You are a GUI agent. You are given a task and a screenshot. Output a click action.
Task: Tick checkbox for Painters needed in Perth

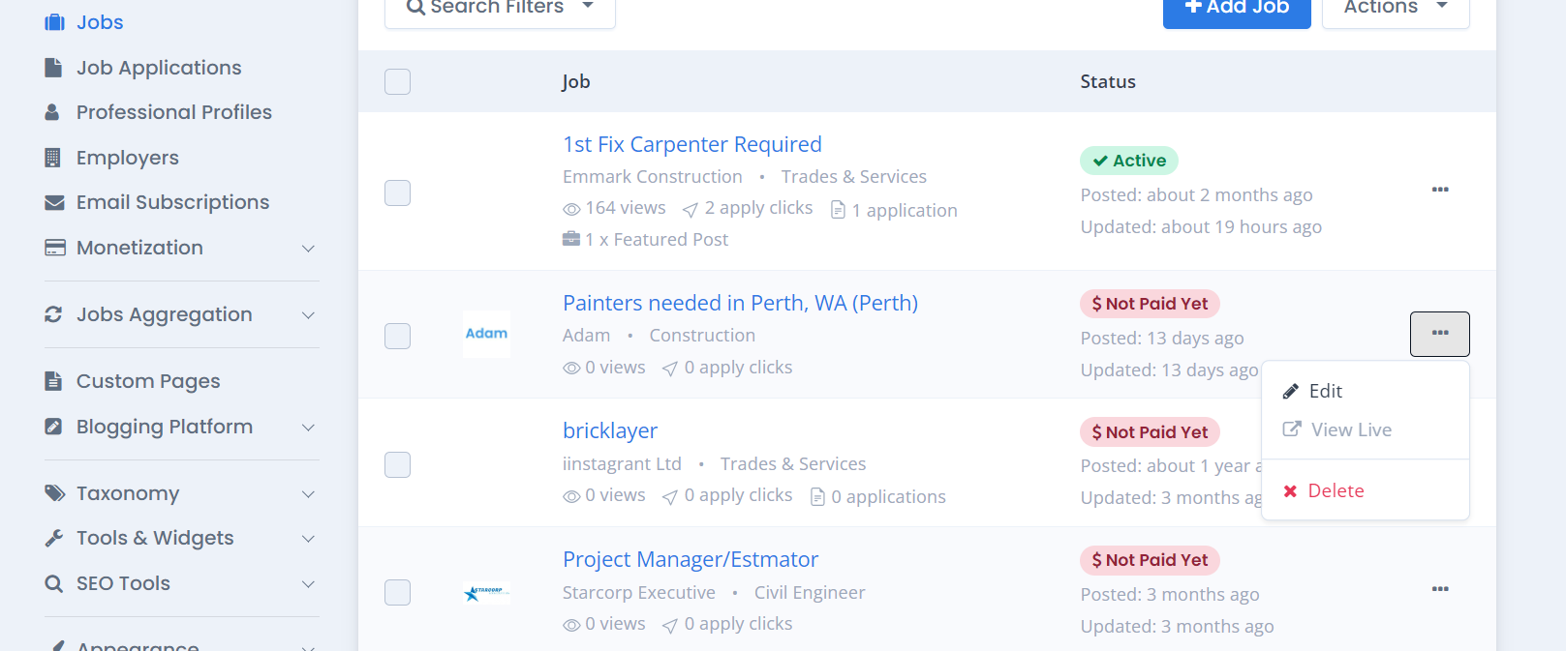click(397, 336)
